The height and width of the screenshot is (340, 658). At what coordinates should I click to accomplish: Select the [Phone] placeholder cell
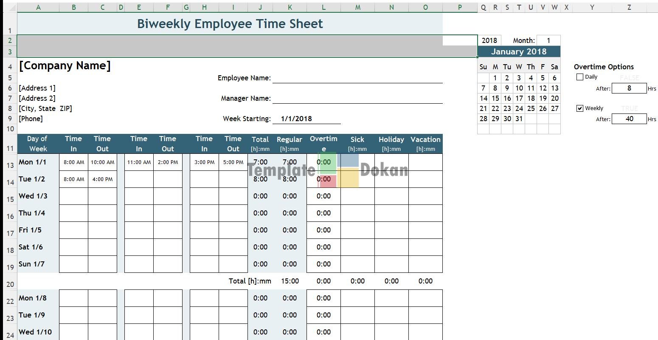[x=31, y=119]
